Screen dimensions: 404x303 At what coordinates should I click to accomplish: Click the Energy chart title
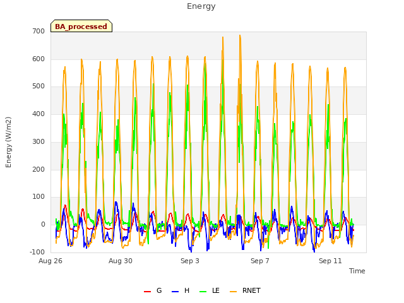pyautogui.click(x=201, y=6)
